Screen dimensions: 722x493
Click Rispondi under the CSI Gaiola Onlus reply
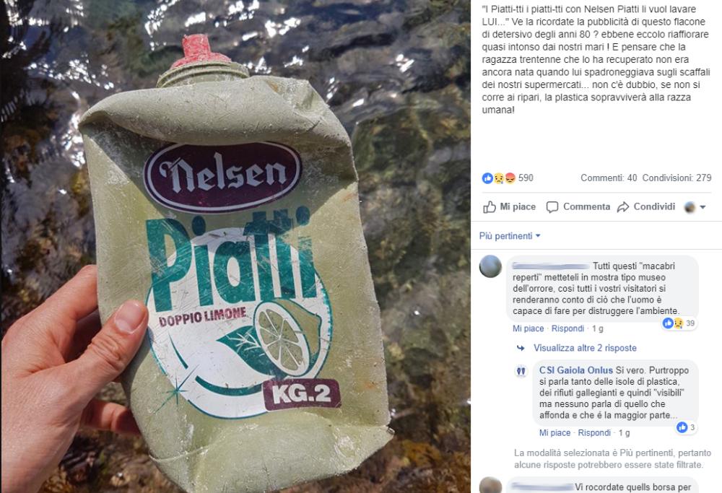tap(594, 433)
